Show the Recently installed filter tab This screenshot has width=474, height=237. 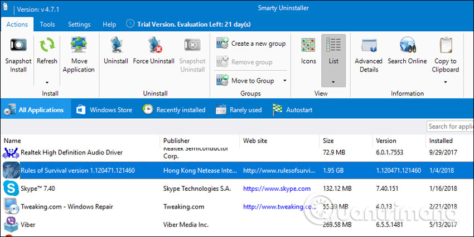coord(173,110)
